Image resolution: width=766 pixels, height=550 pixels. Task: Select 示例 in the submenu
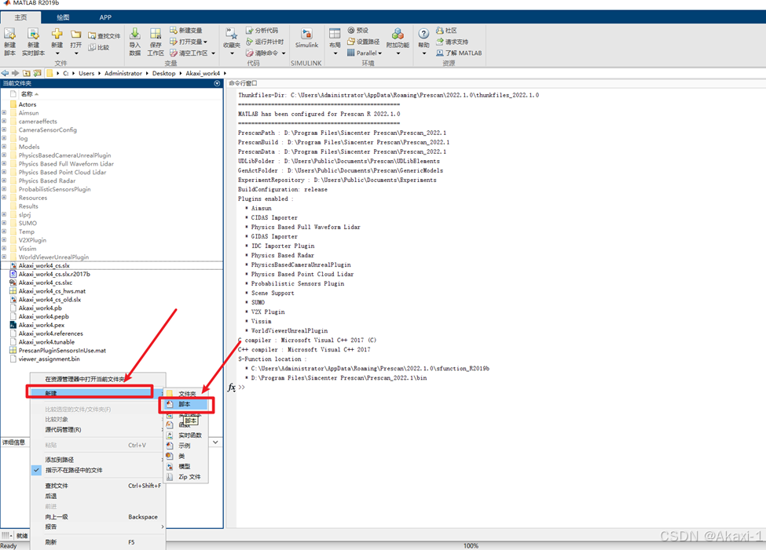[184, 445]
